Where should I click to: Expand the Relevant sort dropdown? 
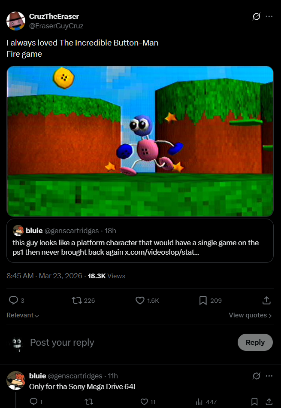23,315
